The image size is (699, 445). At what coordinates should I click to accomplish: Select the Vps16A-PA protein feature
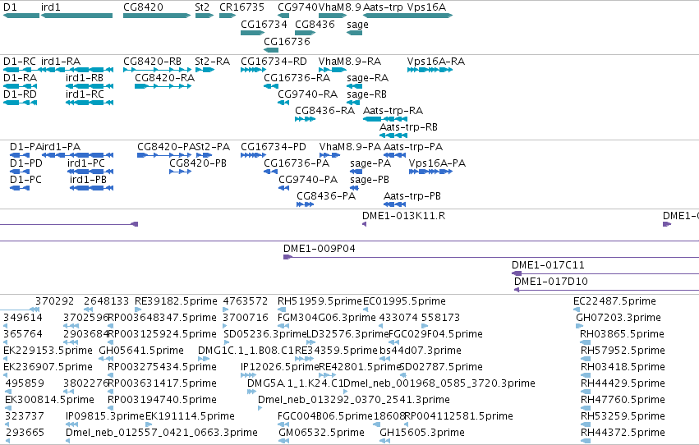click(x=430, y=172)
